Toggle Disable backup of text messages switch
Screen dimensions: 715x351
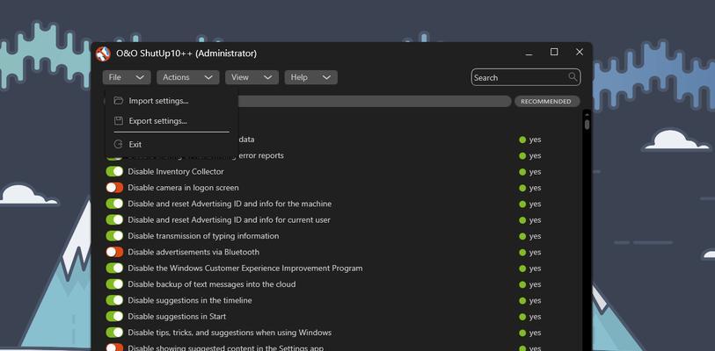[114, 284]
